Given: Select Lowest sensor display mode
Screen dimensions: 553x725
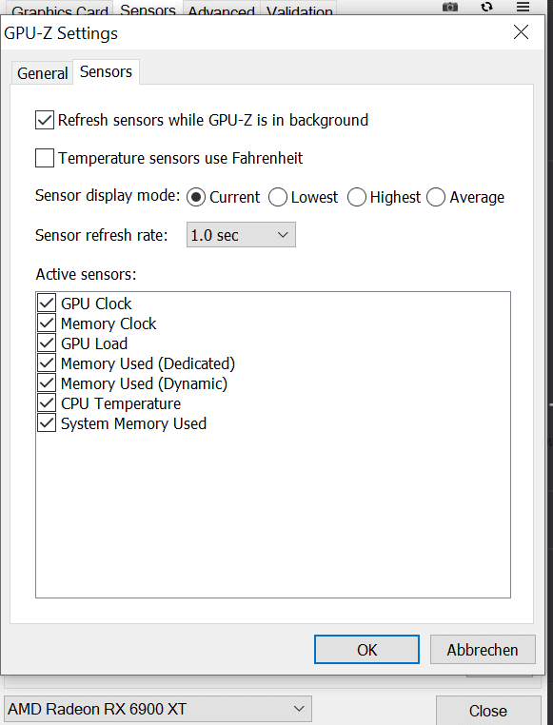Looking at the screenshot, I should tap(277, 198).
